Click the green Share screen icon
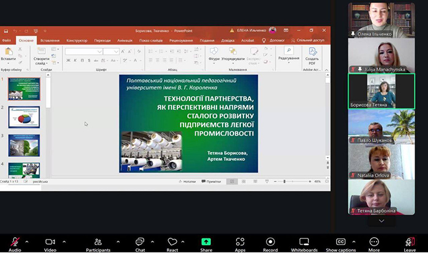The width and height of the screenshot is (428, 253). pyautogui.click(x=206, y=242)
